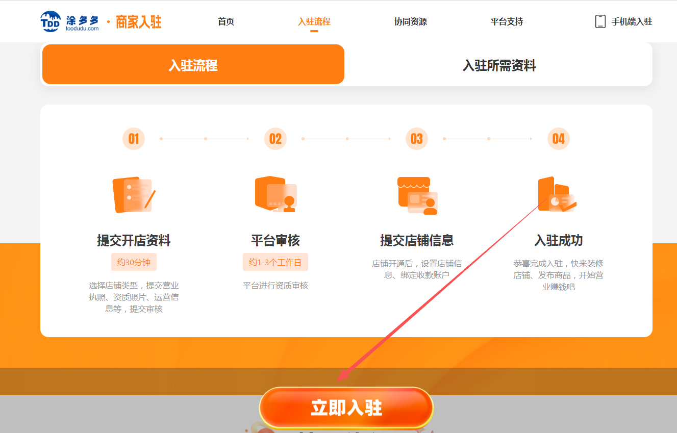Click the step 04 circle badge
The height and width of the screenshot is (433, 677).
point(558,139)
